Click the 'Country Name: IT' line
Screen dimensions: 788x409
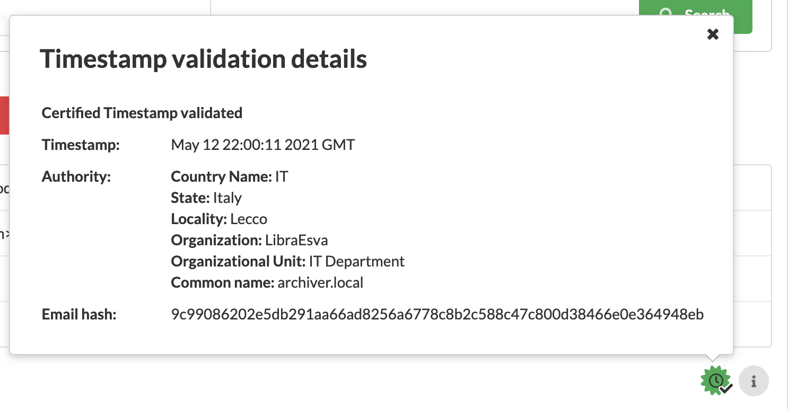230,176
